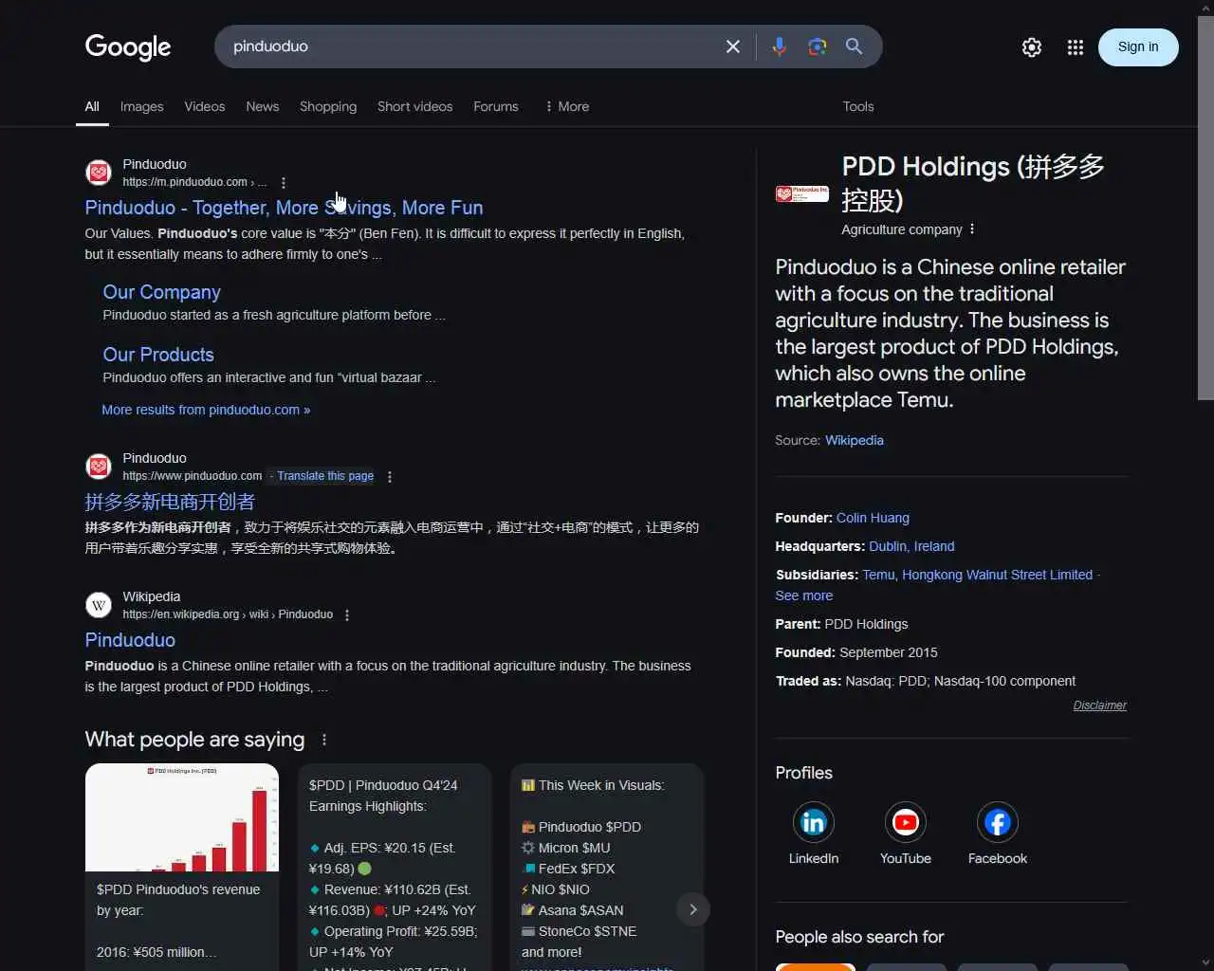Open options next to Agriculture company
The width and height of the screenshot is (1214, 971).
click(972, 229)
